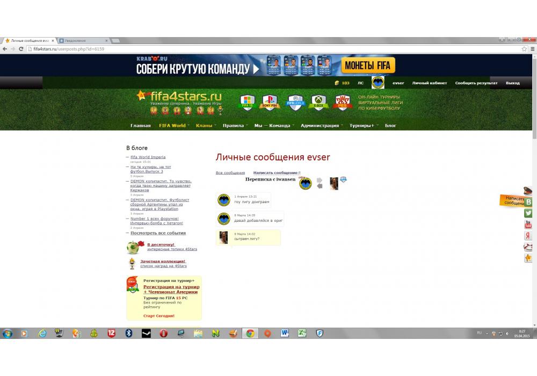Viewport: 537px width, 376px height.
Task: Open the VKontakte side icon
Action: [x=528, y=202]
